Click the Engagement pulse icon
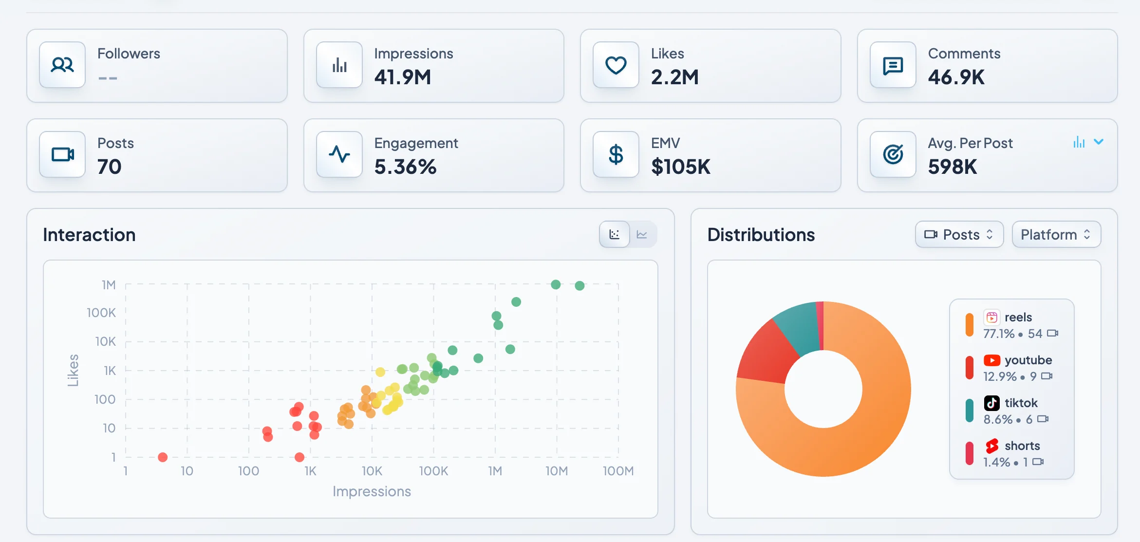Screen dimensions: 1140x542 [x=339, y=154]
